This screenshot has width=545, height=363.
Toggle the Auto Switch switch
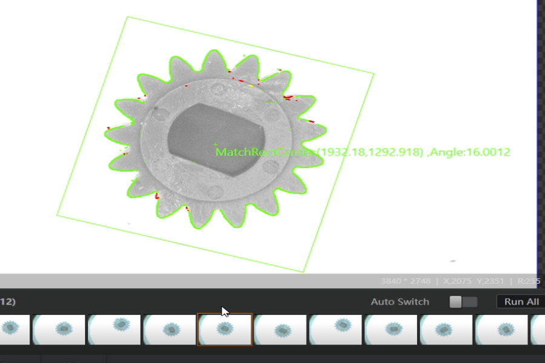(463, 301)
